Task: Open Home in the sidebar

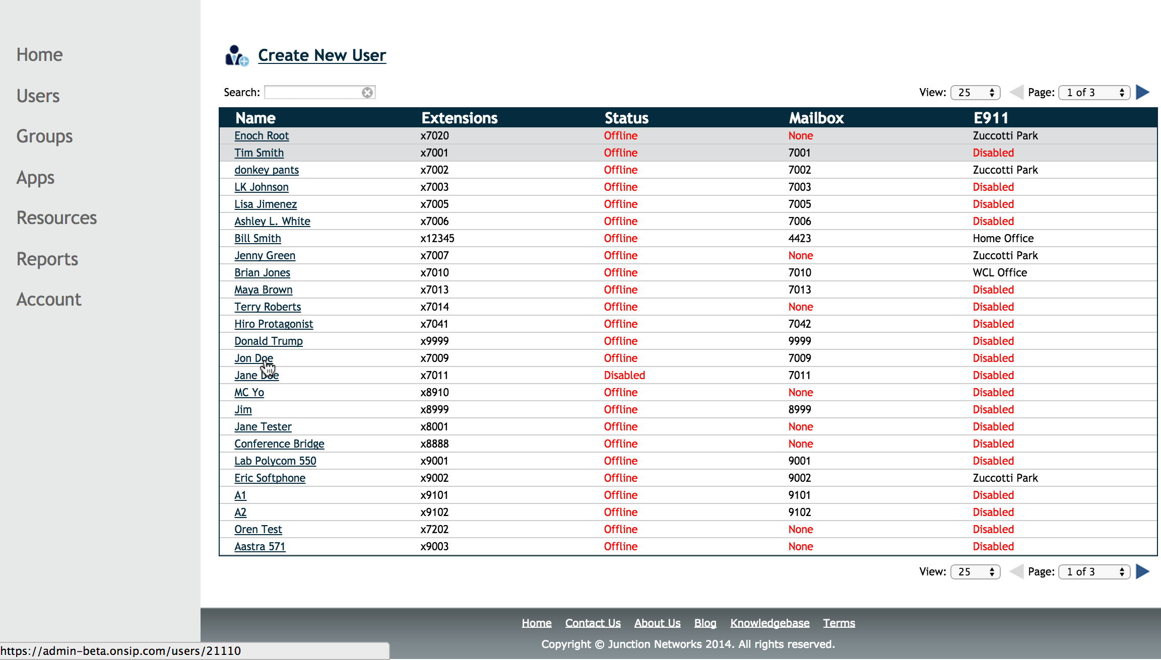Action: 39,54
